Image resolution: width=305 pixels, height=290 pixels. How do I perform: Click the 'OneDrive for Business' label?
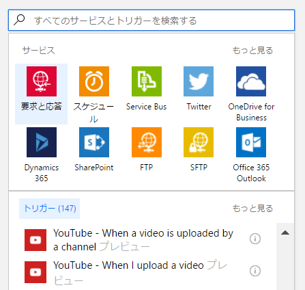pyautogui.click(x=251, y=112)
